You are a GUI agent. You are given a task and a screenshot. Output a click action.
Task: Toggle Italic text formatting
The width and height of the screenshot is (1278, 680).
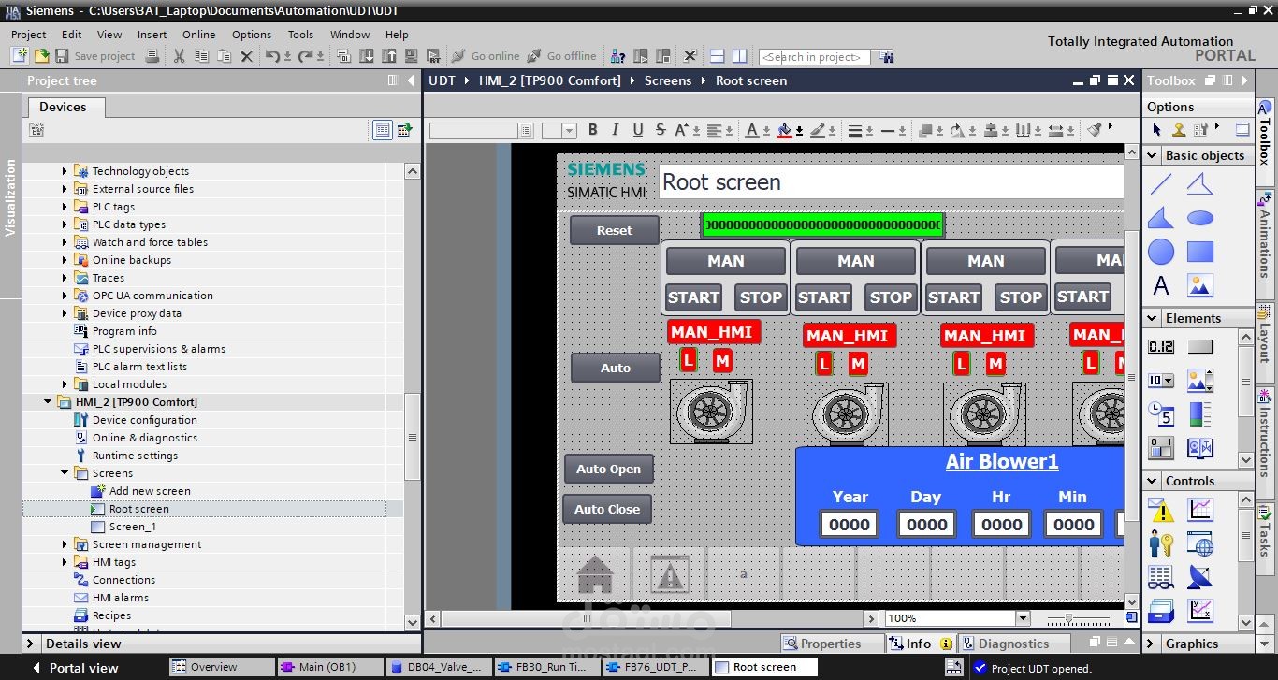[615, 130]
